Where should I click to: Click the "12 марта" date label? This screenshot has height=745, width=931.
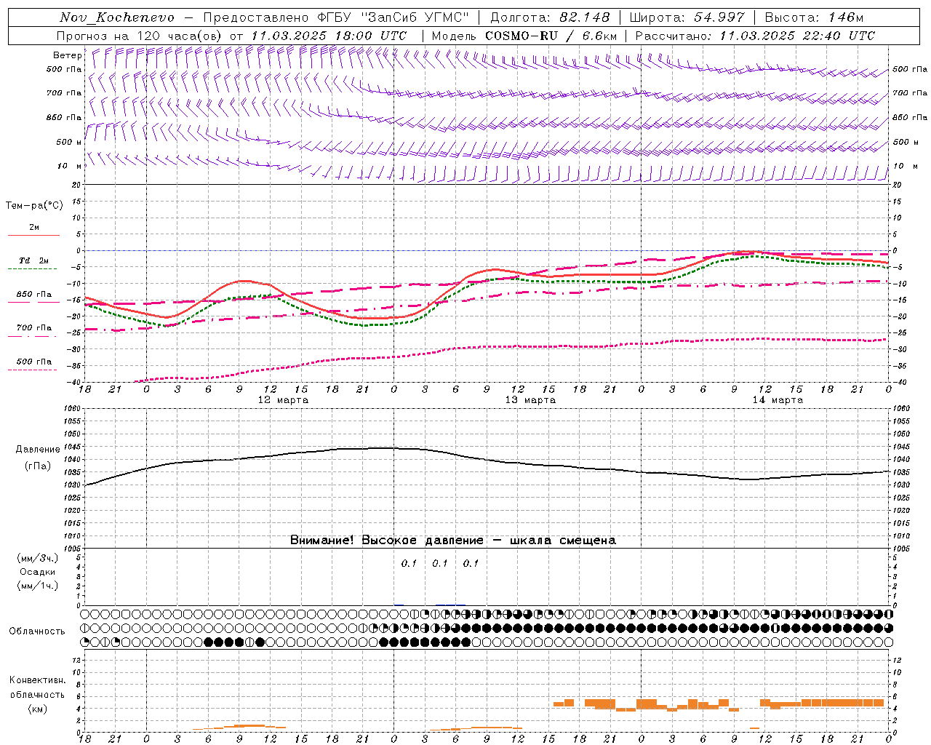click(283, 400)
